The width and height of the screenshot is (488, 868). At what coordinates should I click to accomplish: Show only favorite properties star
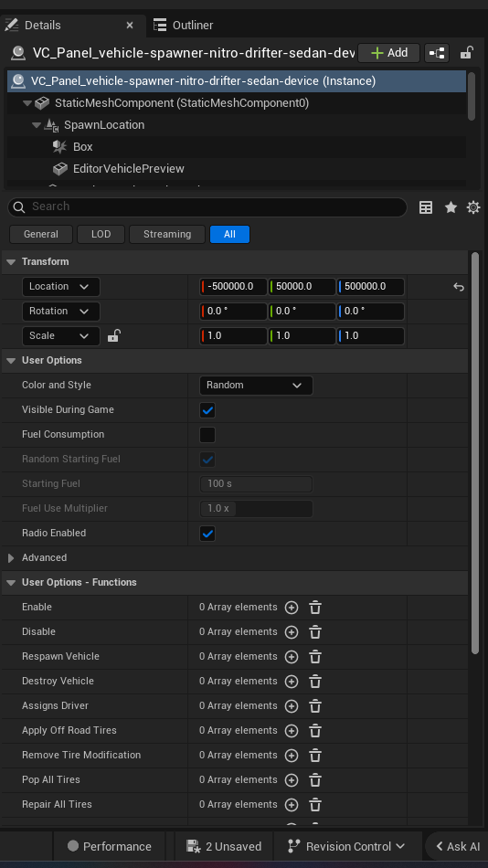451,207
